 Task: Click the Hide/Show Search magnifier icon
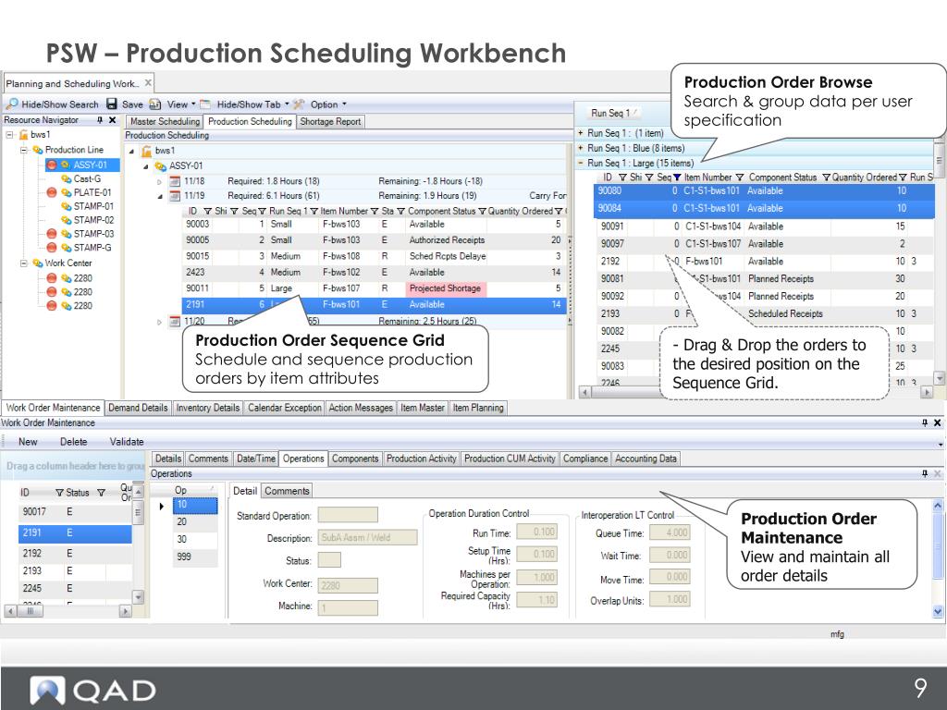point(11,104)
